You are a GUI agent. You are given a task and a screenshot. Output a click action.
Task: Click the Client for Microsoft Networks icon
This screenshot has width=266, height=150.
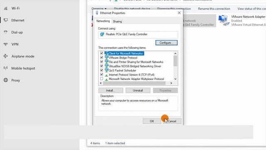click(106, 53)
